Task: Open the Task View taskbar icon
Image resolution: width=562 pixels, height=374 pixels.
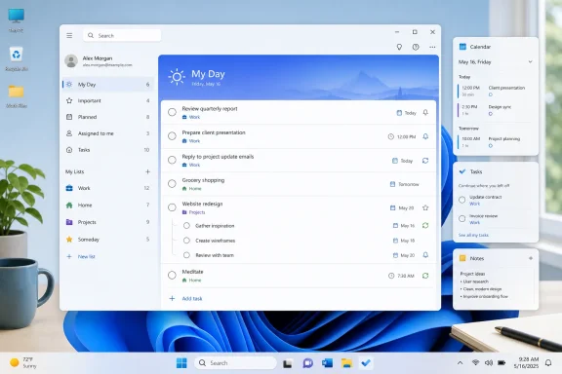Action: click(288, 363)
